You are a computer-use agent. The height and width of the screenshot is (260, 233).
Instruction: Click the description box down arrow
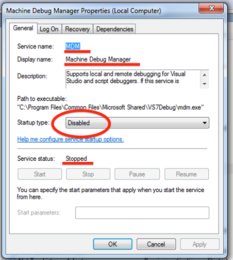[x=205, y=84]
